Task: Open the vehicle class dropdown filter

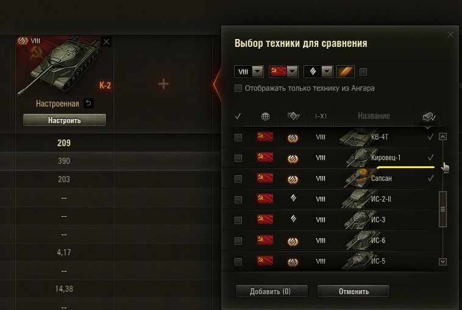Action: [x=318, y=71]
